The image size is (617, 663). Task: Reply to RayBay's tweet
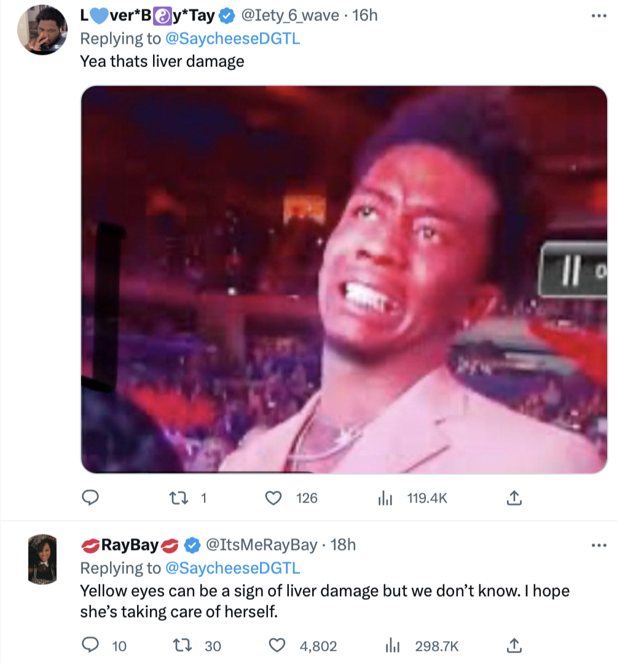(90, 646)
